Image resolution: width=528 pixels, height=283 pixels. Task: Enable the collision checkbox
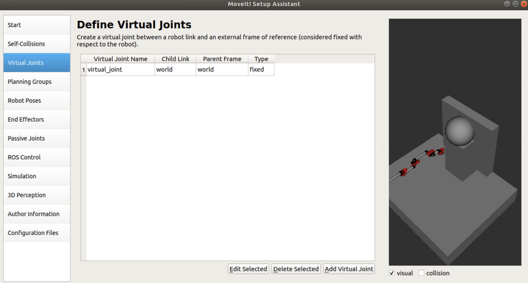[x=421, y=273]
